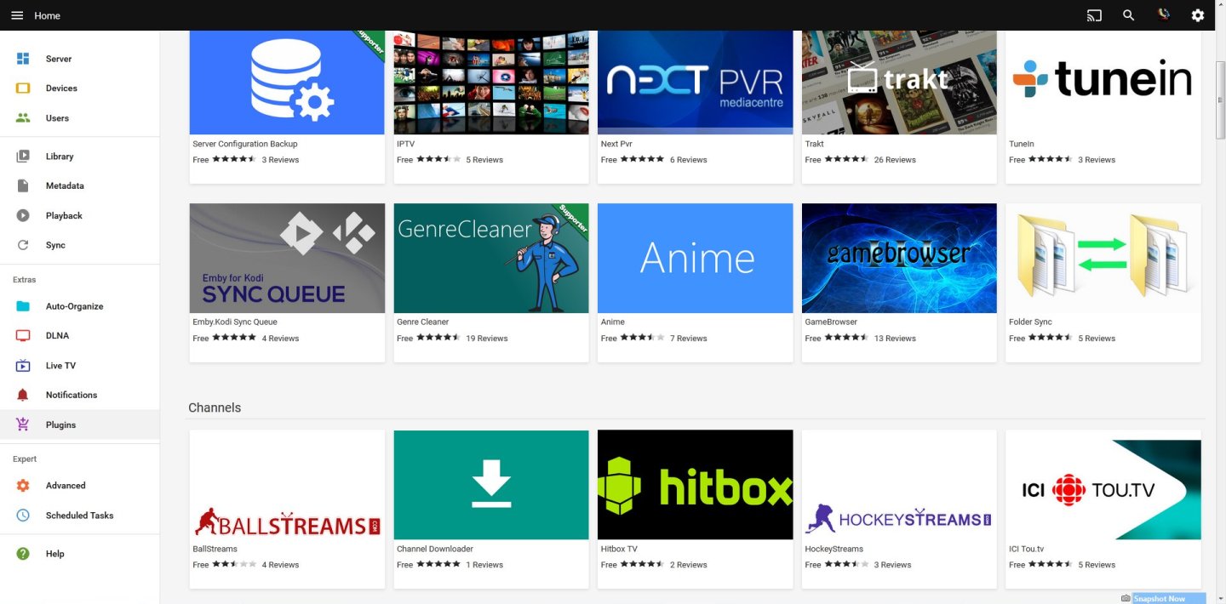Open the HockeyStreams channel thumbnail
Viewport: 1226px width, 604px height.
(899, 485)
